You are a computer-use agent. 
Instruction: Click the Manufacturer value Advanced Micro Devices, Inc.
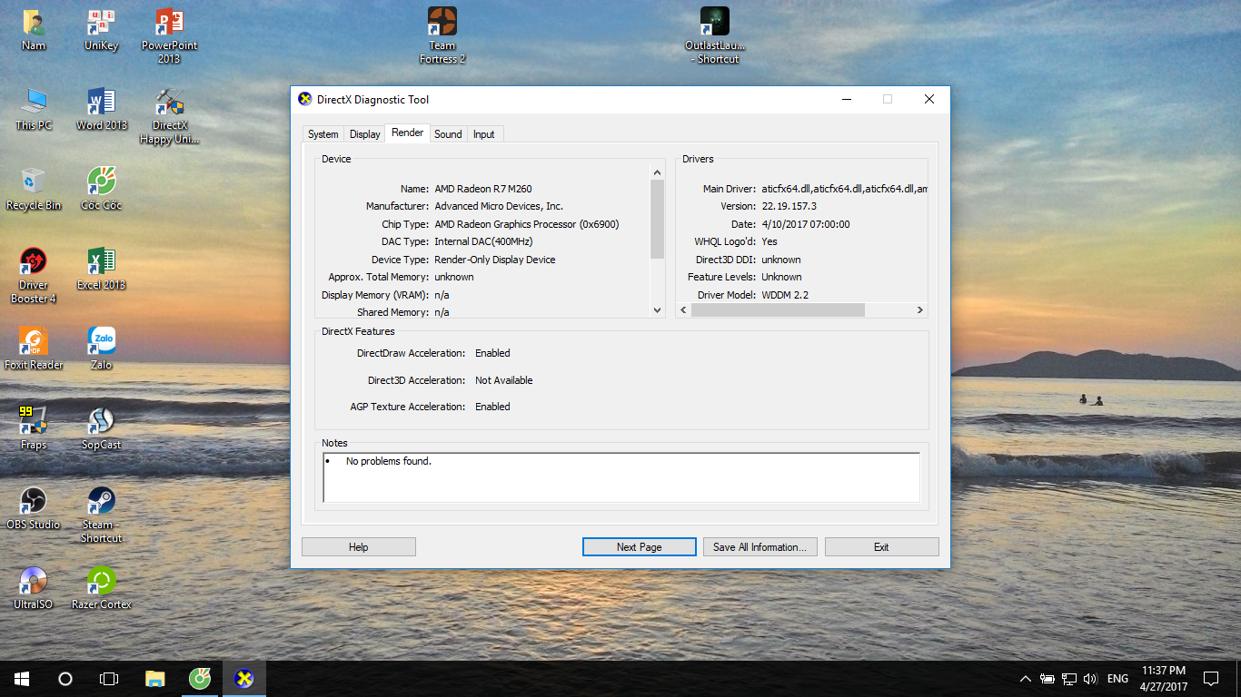(499, 206)
